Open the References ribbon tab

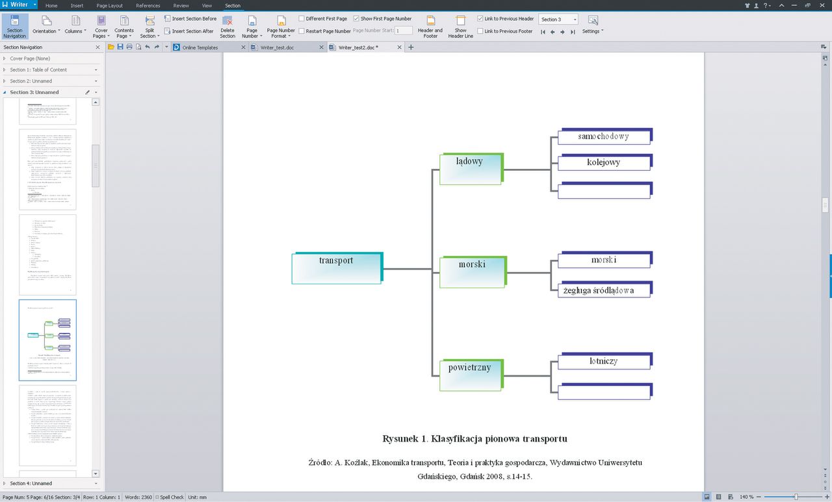click(x=148, y=5)
